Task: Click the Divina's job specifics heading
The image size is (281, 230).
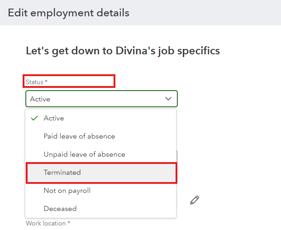Action: [x=123, y=51]
